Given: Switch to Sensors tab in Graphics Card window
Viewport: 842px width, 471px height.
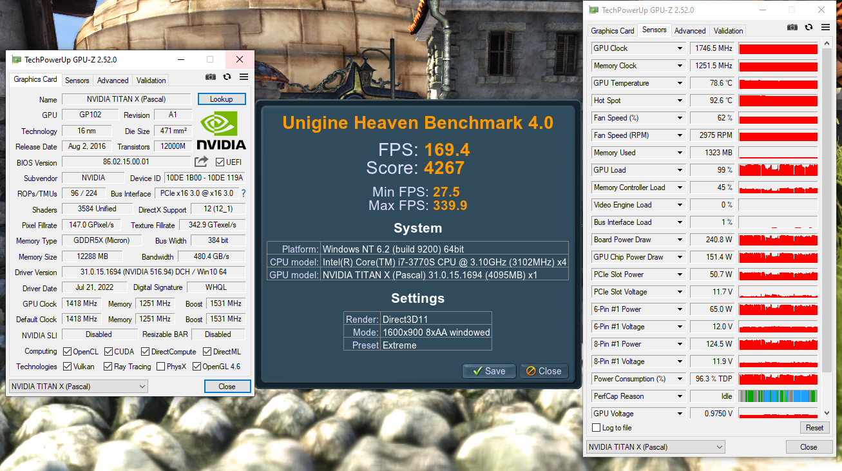Looking at the screenshot, I should (x=77, y=81).
